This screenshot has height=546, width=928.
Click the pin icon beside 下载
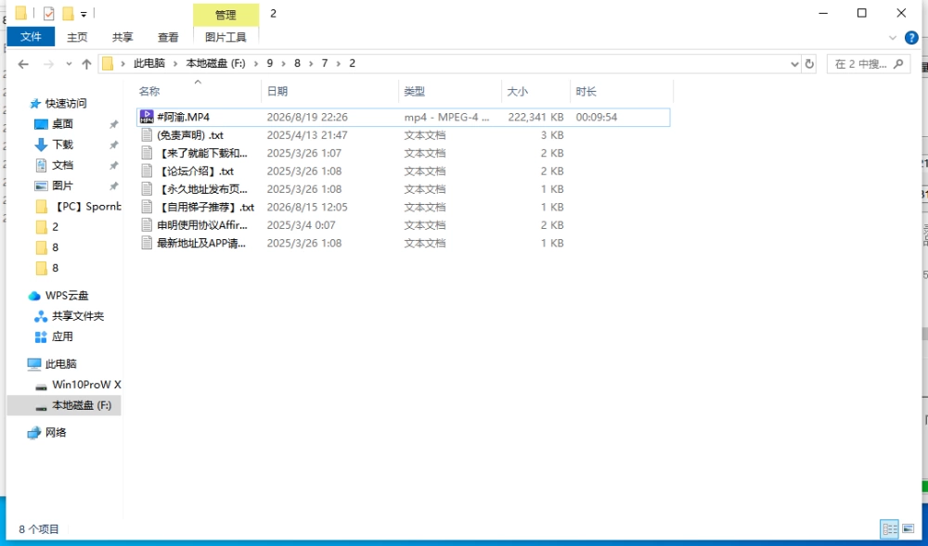pos(113,145)
